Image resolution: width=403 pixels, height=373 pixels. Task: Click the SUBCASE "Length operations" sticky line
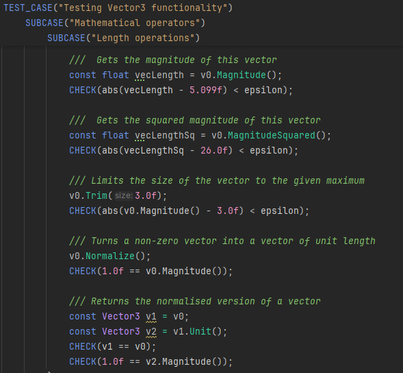point(123,38)
